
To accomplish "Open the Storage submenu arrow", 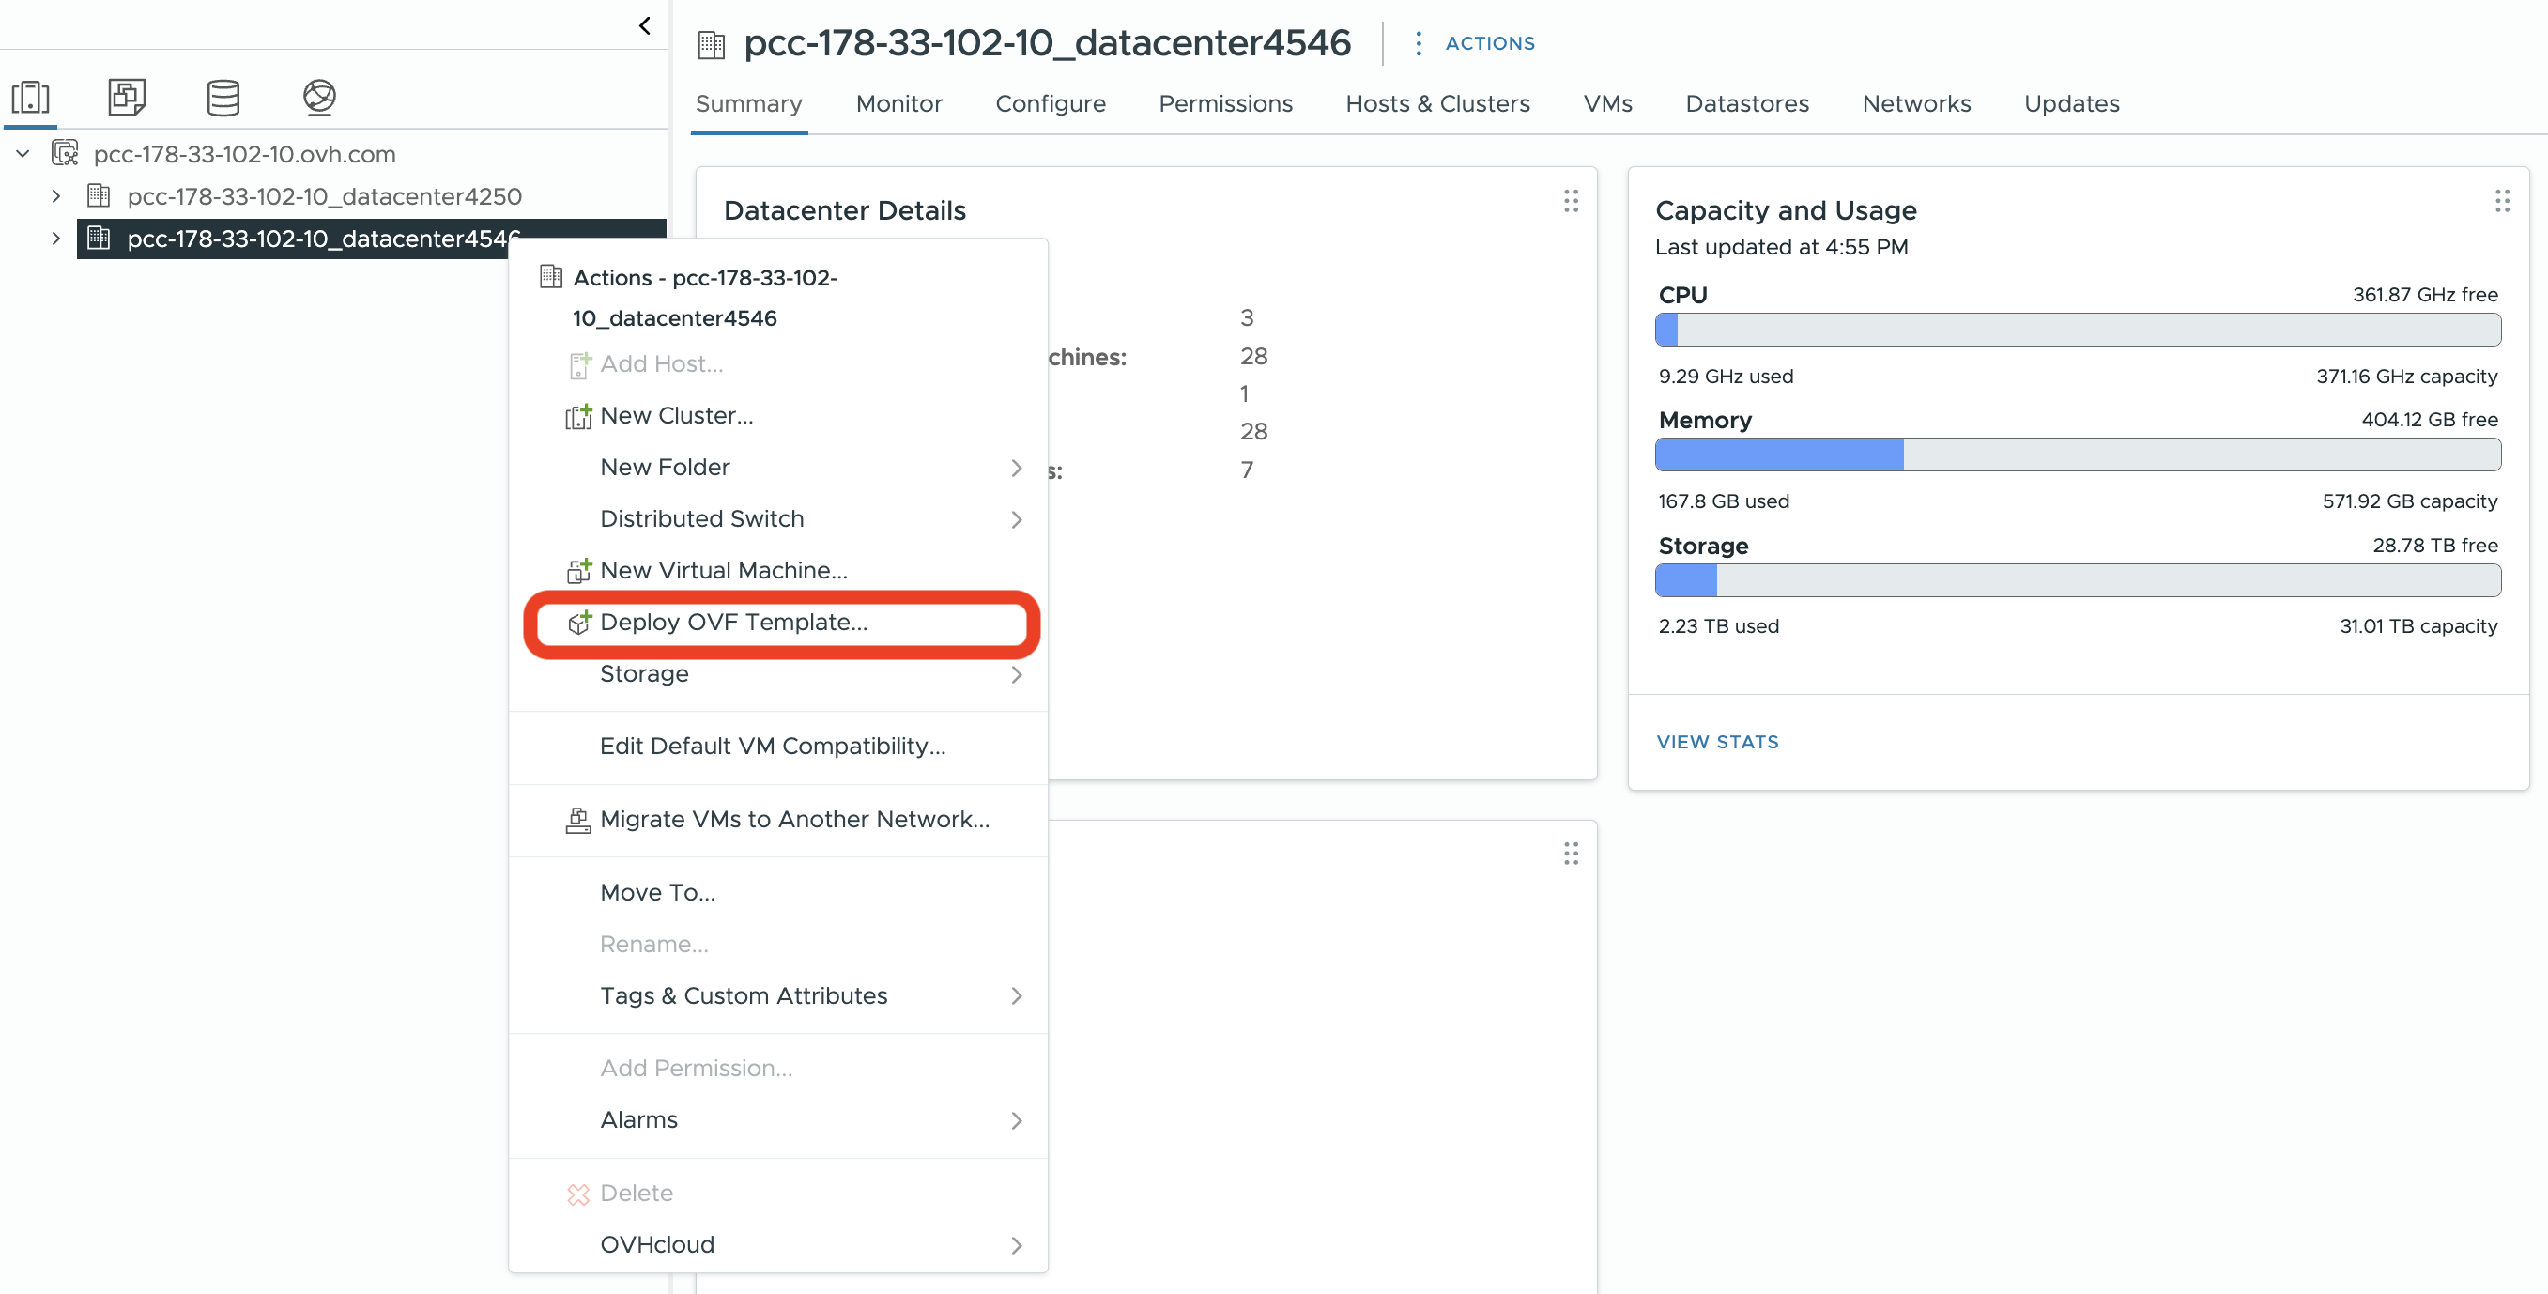I will click(1016, 674).
